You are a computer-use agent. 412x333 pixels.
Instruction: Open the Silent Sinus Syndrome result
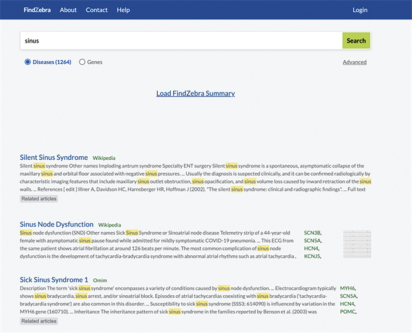(54, 157)
